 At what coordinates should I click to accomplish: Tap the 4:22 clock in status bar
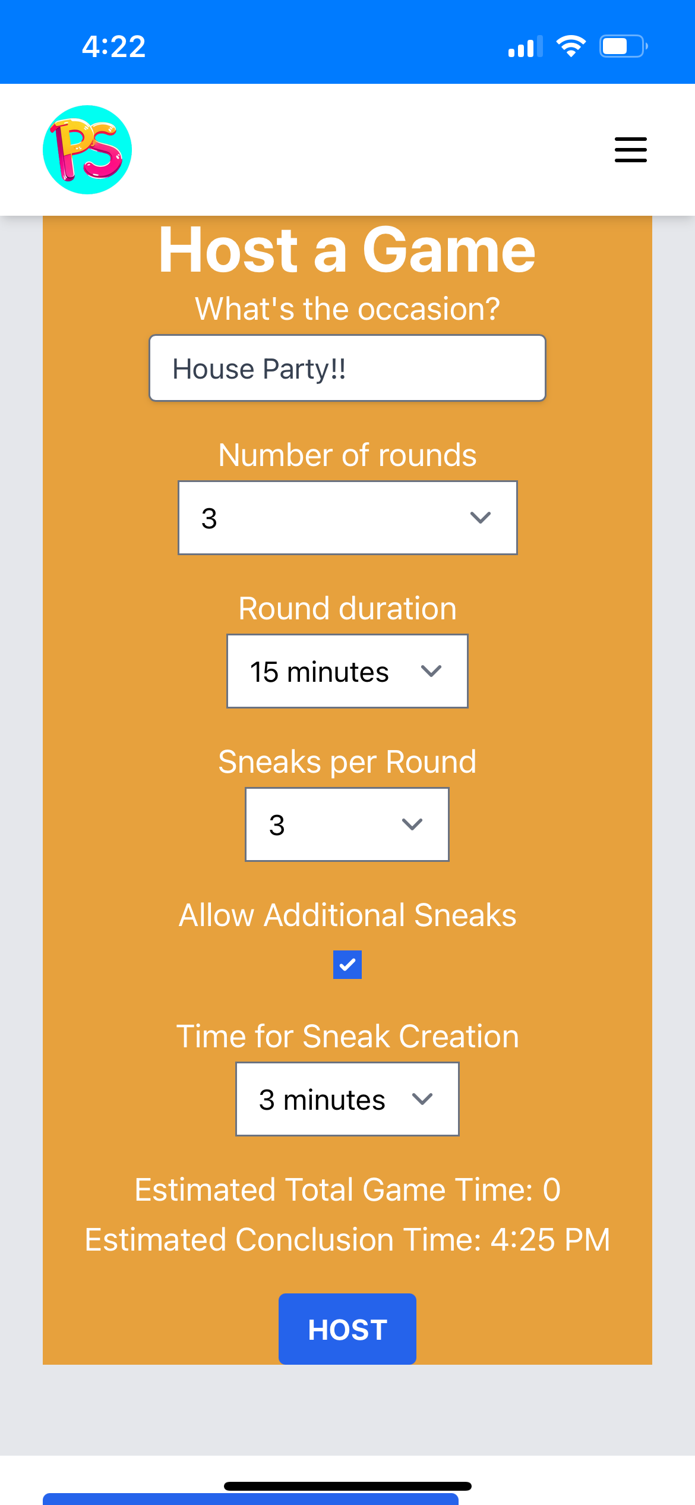[113, 46]
